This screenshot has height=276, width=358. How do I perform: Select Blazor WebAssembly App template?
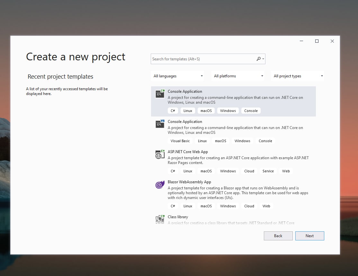233,194
